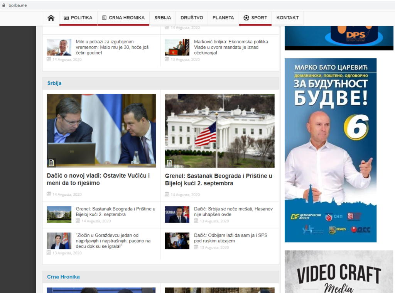This screenshot has height=293, width=395.
Task: Click calendar icon under Milo u potrazi article
Action: (49, 59)
